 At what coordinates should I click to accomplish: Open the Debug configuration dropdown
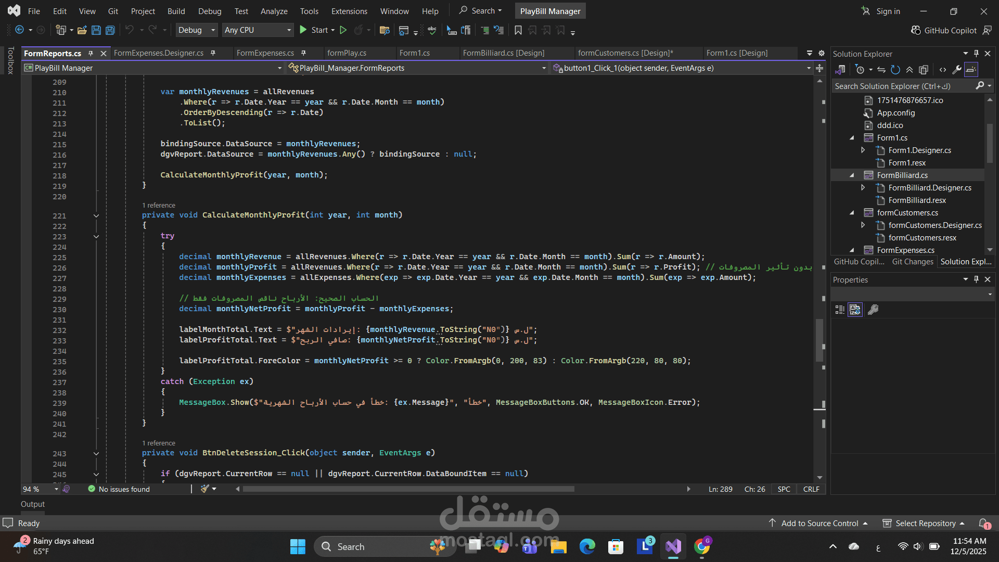(197, 30)
